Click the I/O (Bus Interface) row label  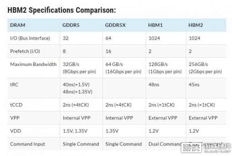tap(30, 38)
